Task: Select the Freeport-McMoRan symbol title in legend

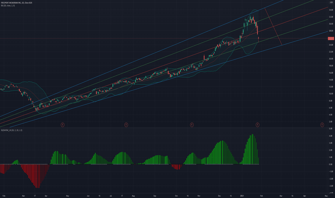Action: [x=17, y=3]
